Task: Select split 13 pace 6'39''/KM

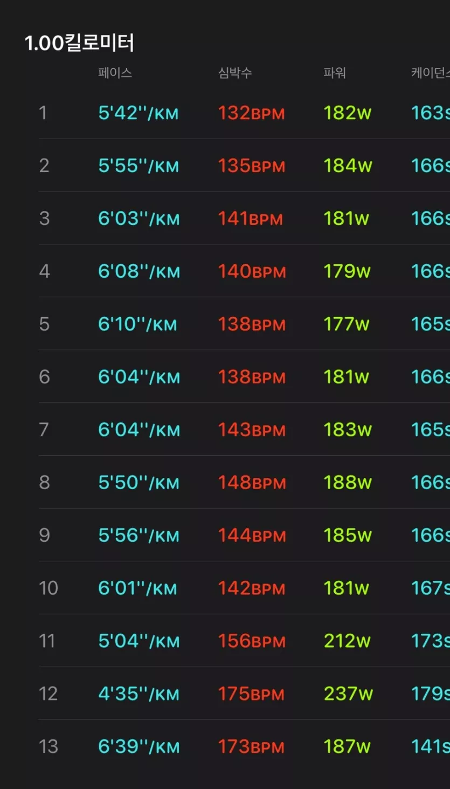Action: [x=139, y=747]
